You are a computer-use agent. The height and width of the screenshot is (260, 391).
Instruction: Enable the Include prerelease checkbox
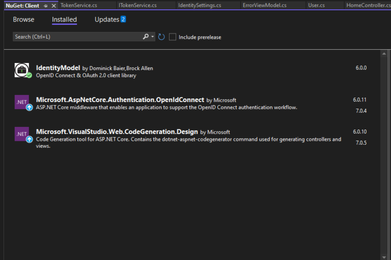coord(173,37)
